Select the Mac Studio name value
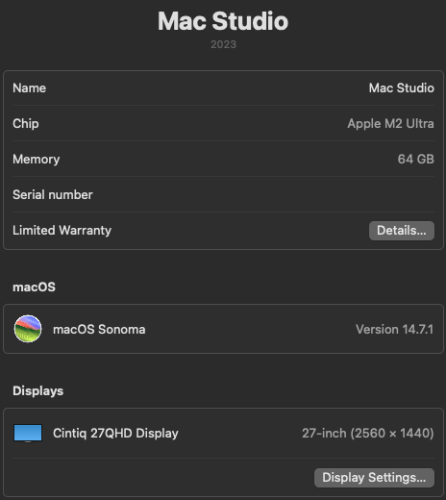 pos(402,87)
